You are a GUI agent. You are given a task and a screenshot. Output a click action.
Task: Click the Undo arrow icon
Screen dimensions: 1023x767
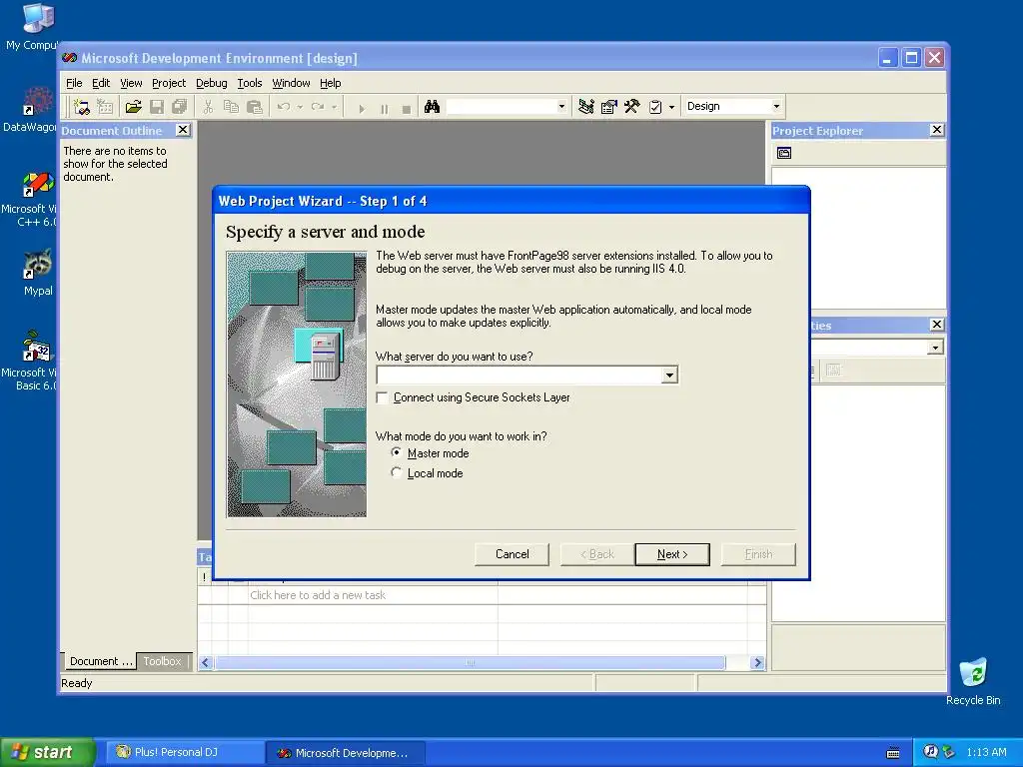pos(284,106)
